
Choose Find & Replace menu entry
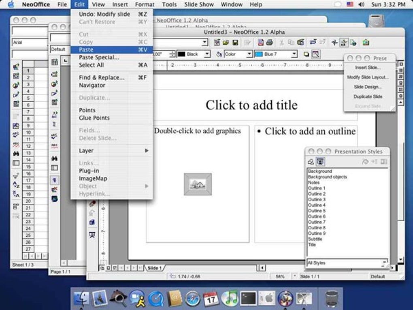(112, 77)
